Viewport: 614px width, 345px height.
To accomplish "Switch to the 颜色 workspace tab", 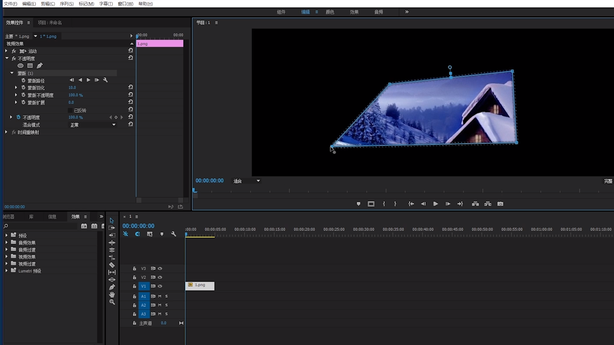I will pyautogui.click(x=330, y=12).
